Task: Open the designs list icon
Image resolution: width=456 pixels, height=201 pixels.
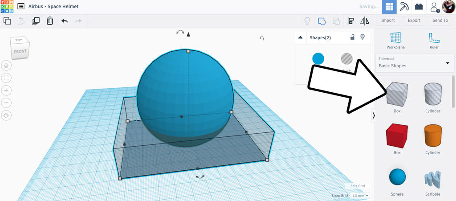Action: (21, 6)
